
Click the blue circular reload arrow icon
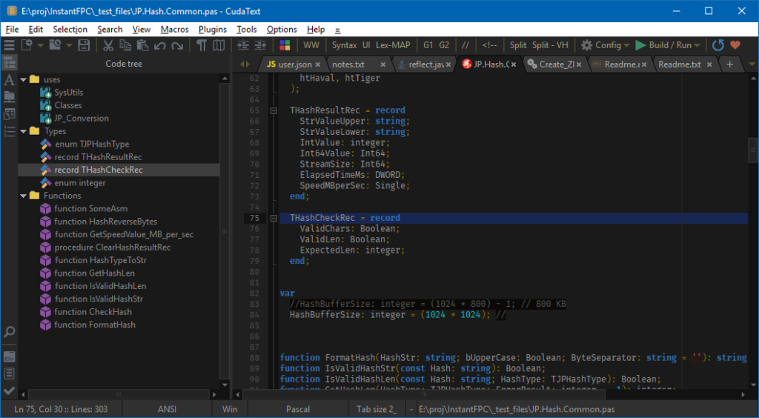[717, 45]
